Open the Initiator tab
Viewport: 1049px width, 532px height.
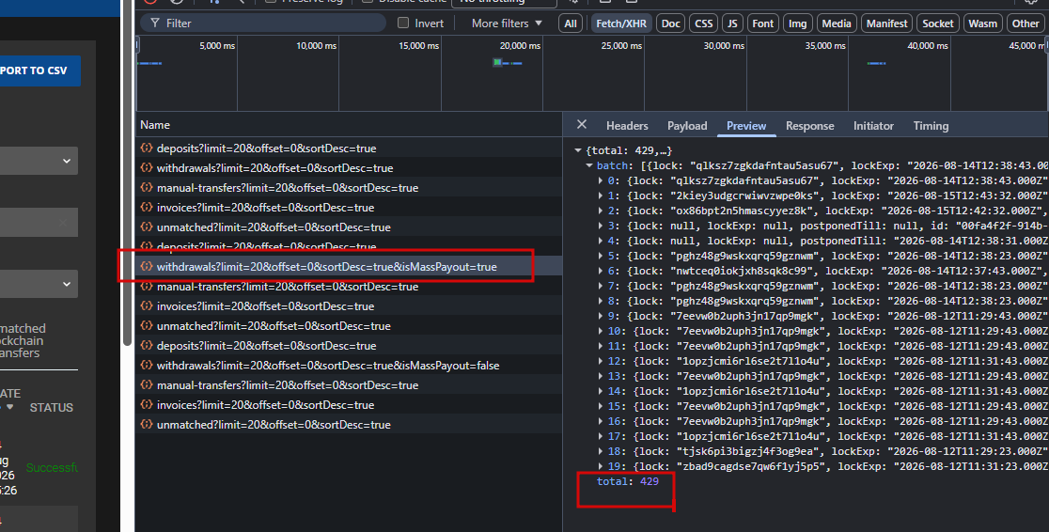point(873,126)
